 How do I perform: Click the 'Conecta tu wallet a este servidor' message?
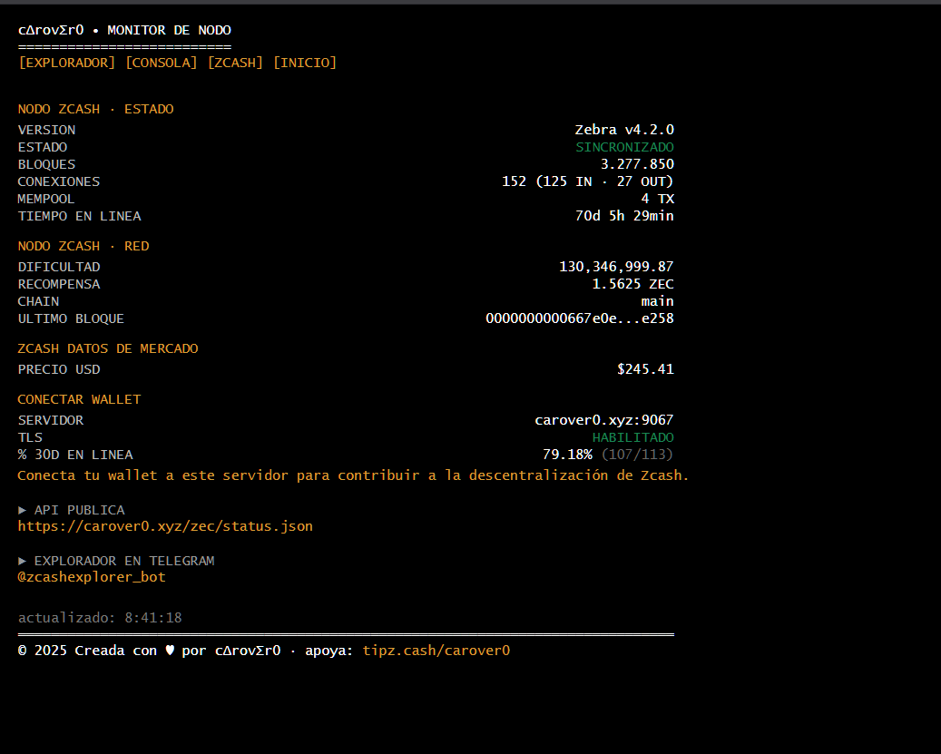[354, 475]
